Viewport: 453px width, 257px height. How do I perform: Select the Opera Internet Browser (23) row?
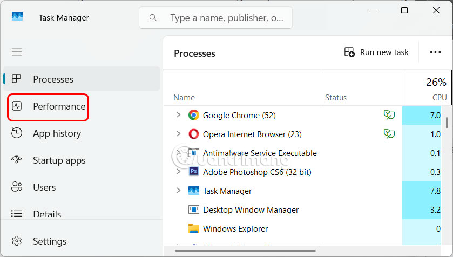tap(302, 134)
